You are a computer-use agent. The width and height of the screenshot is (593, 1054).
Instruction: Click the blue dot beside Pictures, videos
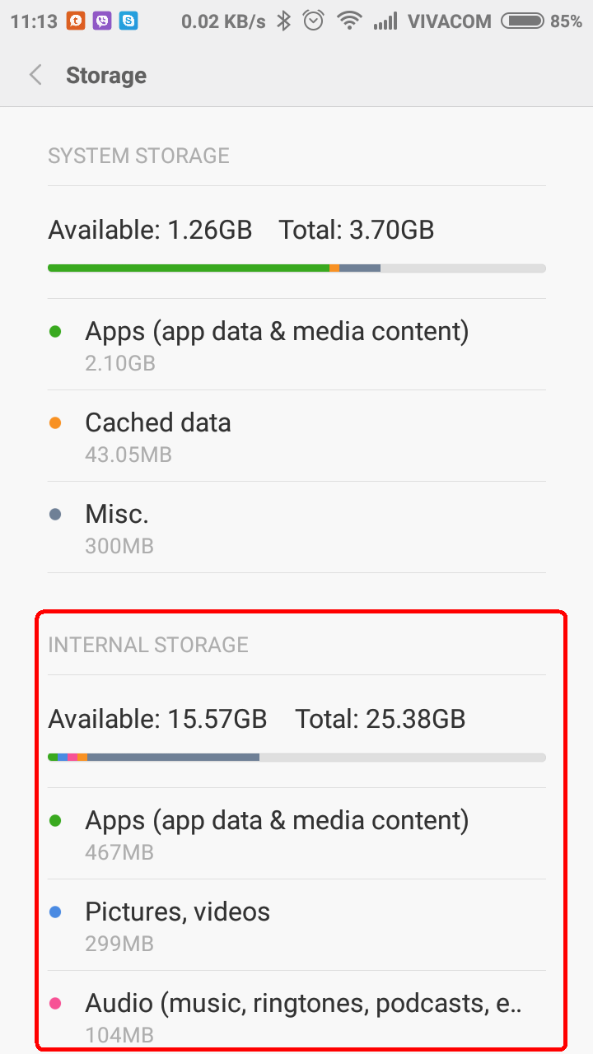(x=55, y=912)
